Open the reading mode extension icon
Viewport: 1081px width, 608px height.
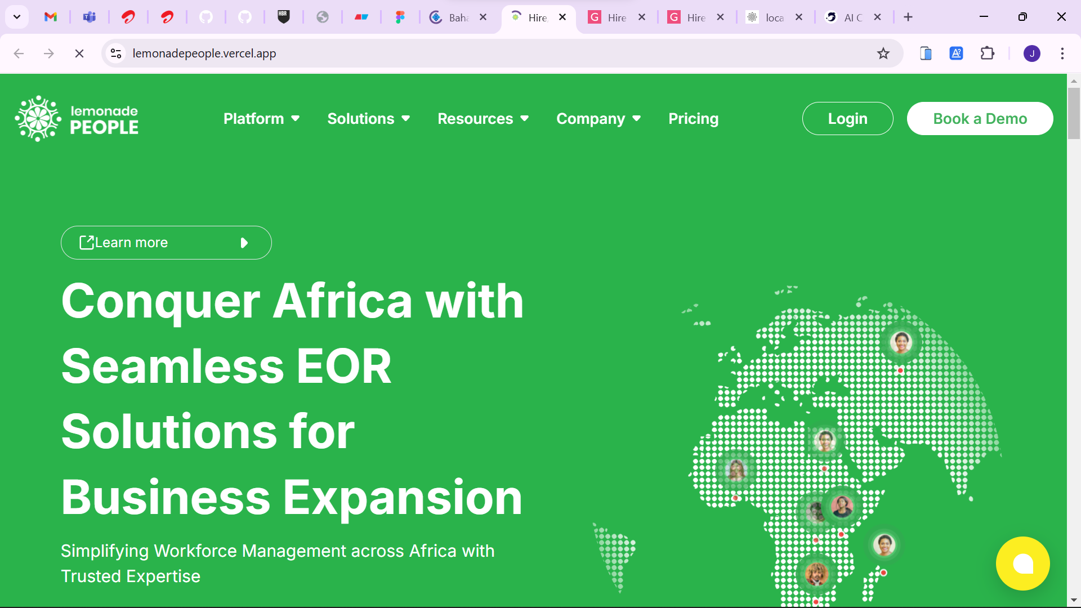pos(926,53)
